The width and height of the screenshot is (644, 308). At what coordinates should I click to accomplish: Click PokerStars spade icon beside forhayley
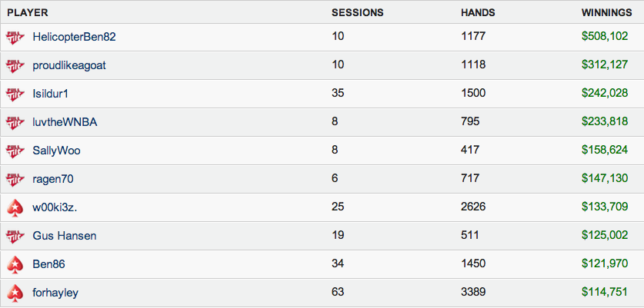pyautogui.click(x=15, y=293)
